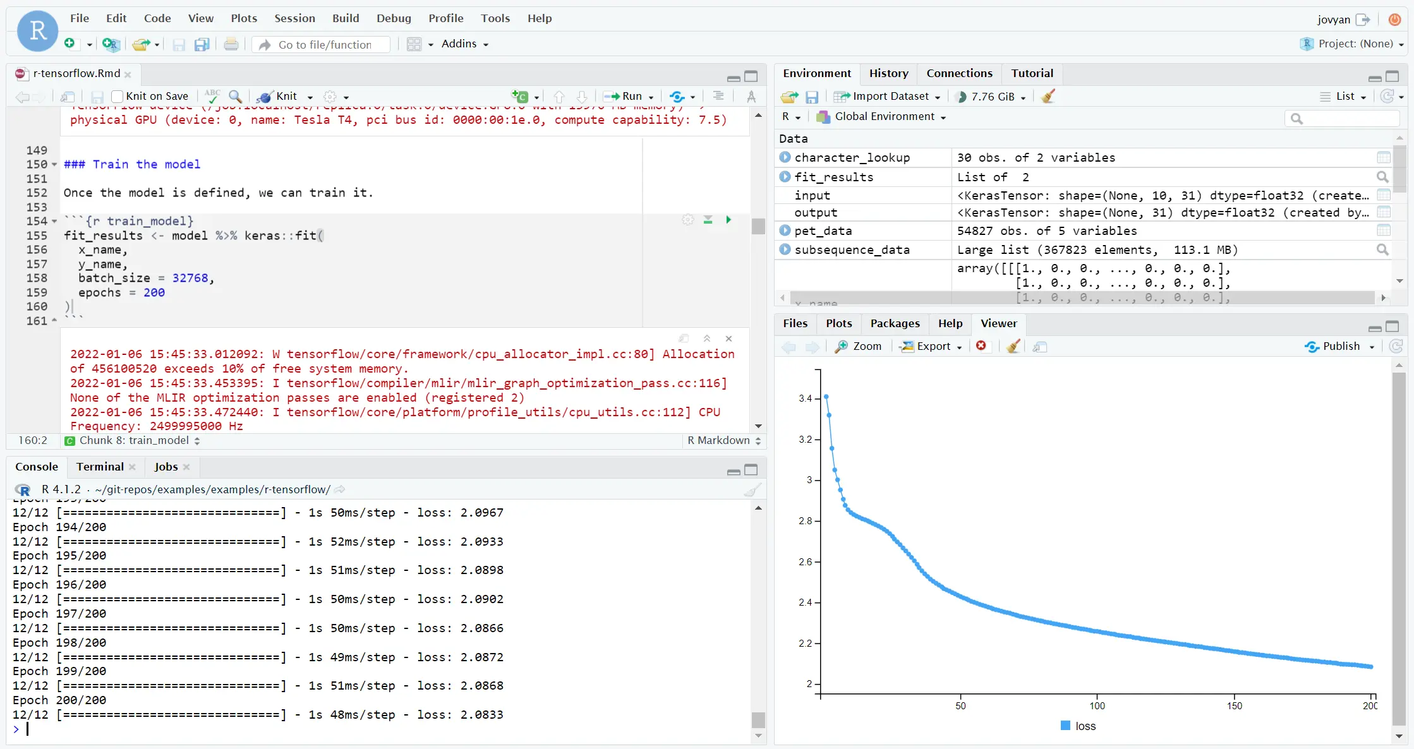Click the Zoom button in Viewer

[858, 346]
